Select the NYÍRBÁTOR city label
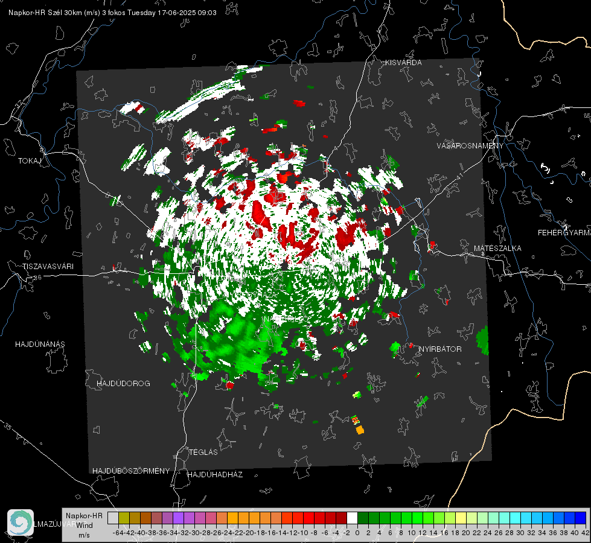Image resolution: width=591 pixels, height=543 pixels. tap(440, 349)
